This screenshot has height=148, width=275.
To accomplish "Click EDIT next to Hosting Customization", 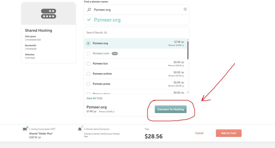I will (x=54, y=129).
